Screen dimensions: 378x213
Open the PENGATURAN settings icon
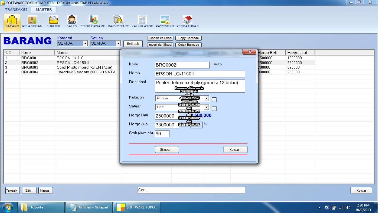pyautogui.click(x=188, y=22)
